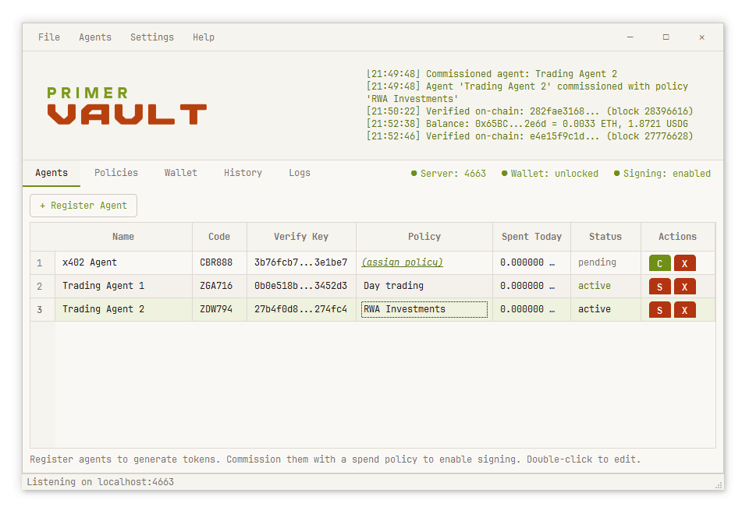Viewport: 749px width, 514px height.
Task: Click the Spent Today column header
Action: [531, 237]
